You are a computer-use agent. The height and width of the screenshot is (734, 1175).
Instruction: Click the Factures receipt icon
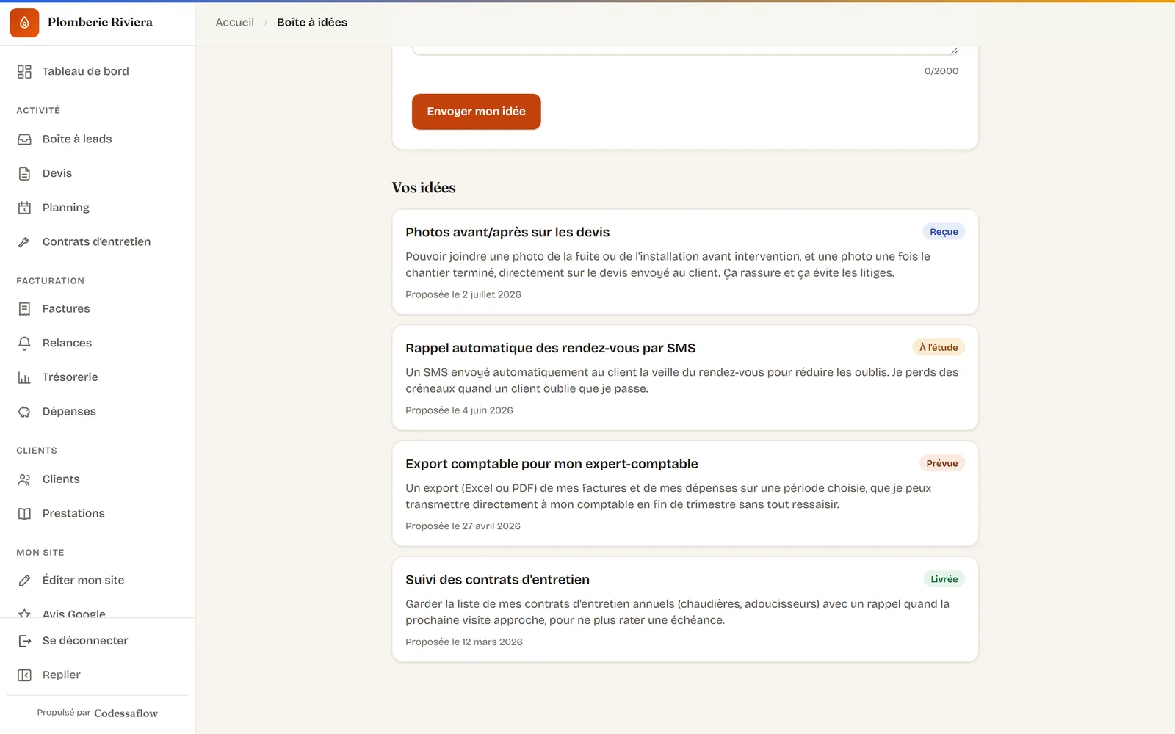click(24, 309)
